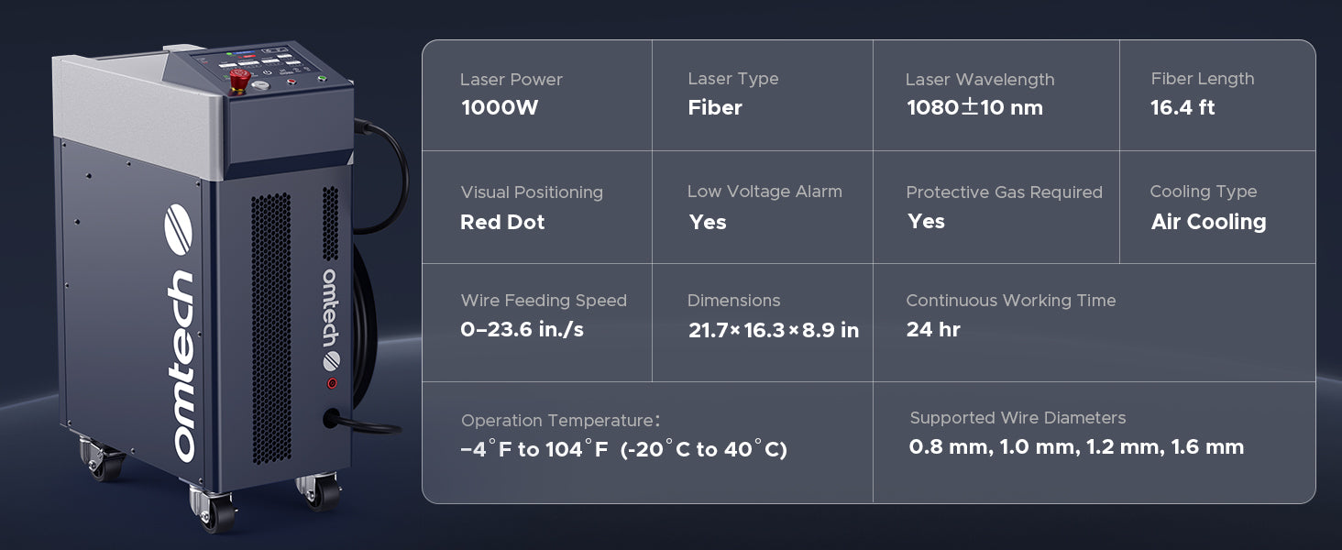Screen dimensions: 1342x550
Task: Click the small omtech logo on front panel
Action: [331, 320]
